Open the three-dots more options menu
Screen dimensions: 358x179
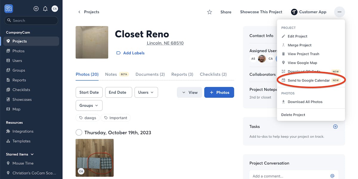(339, 12)
